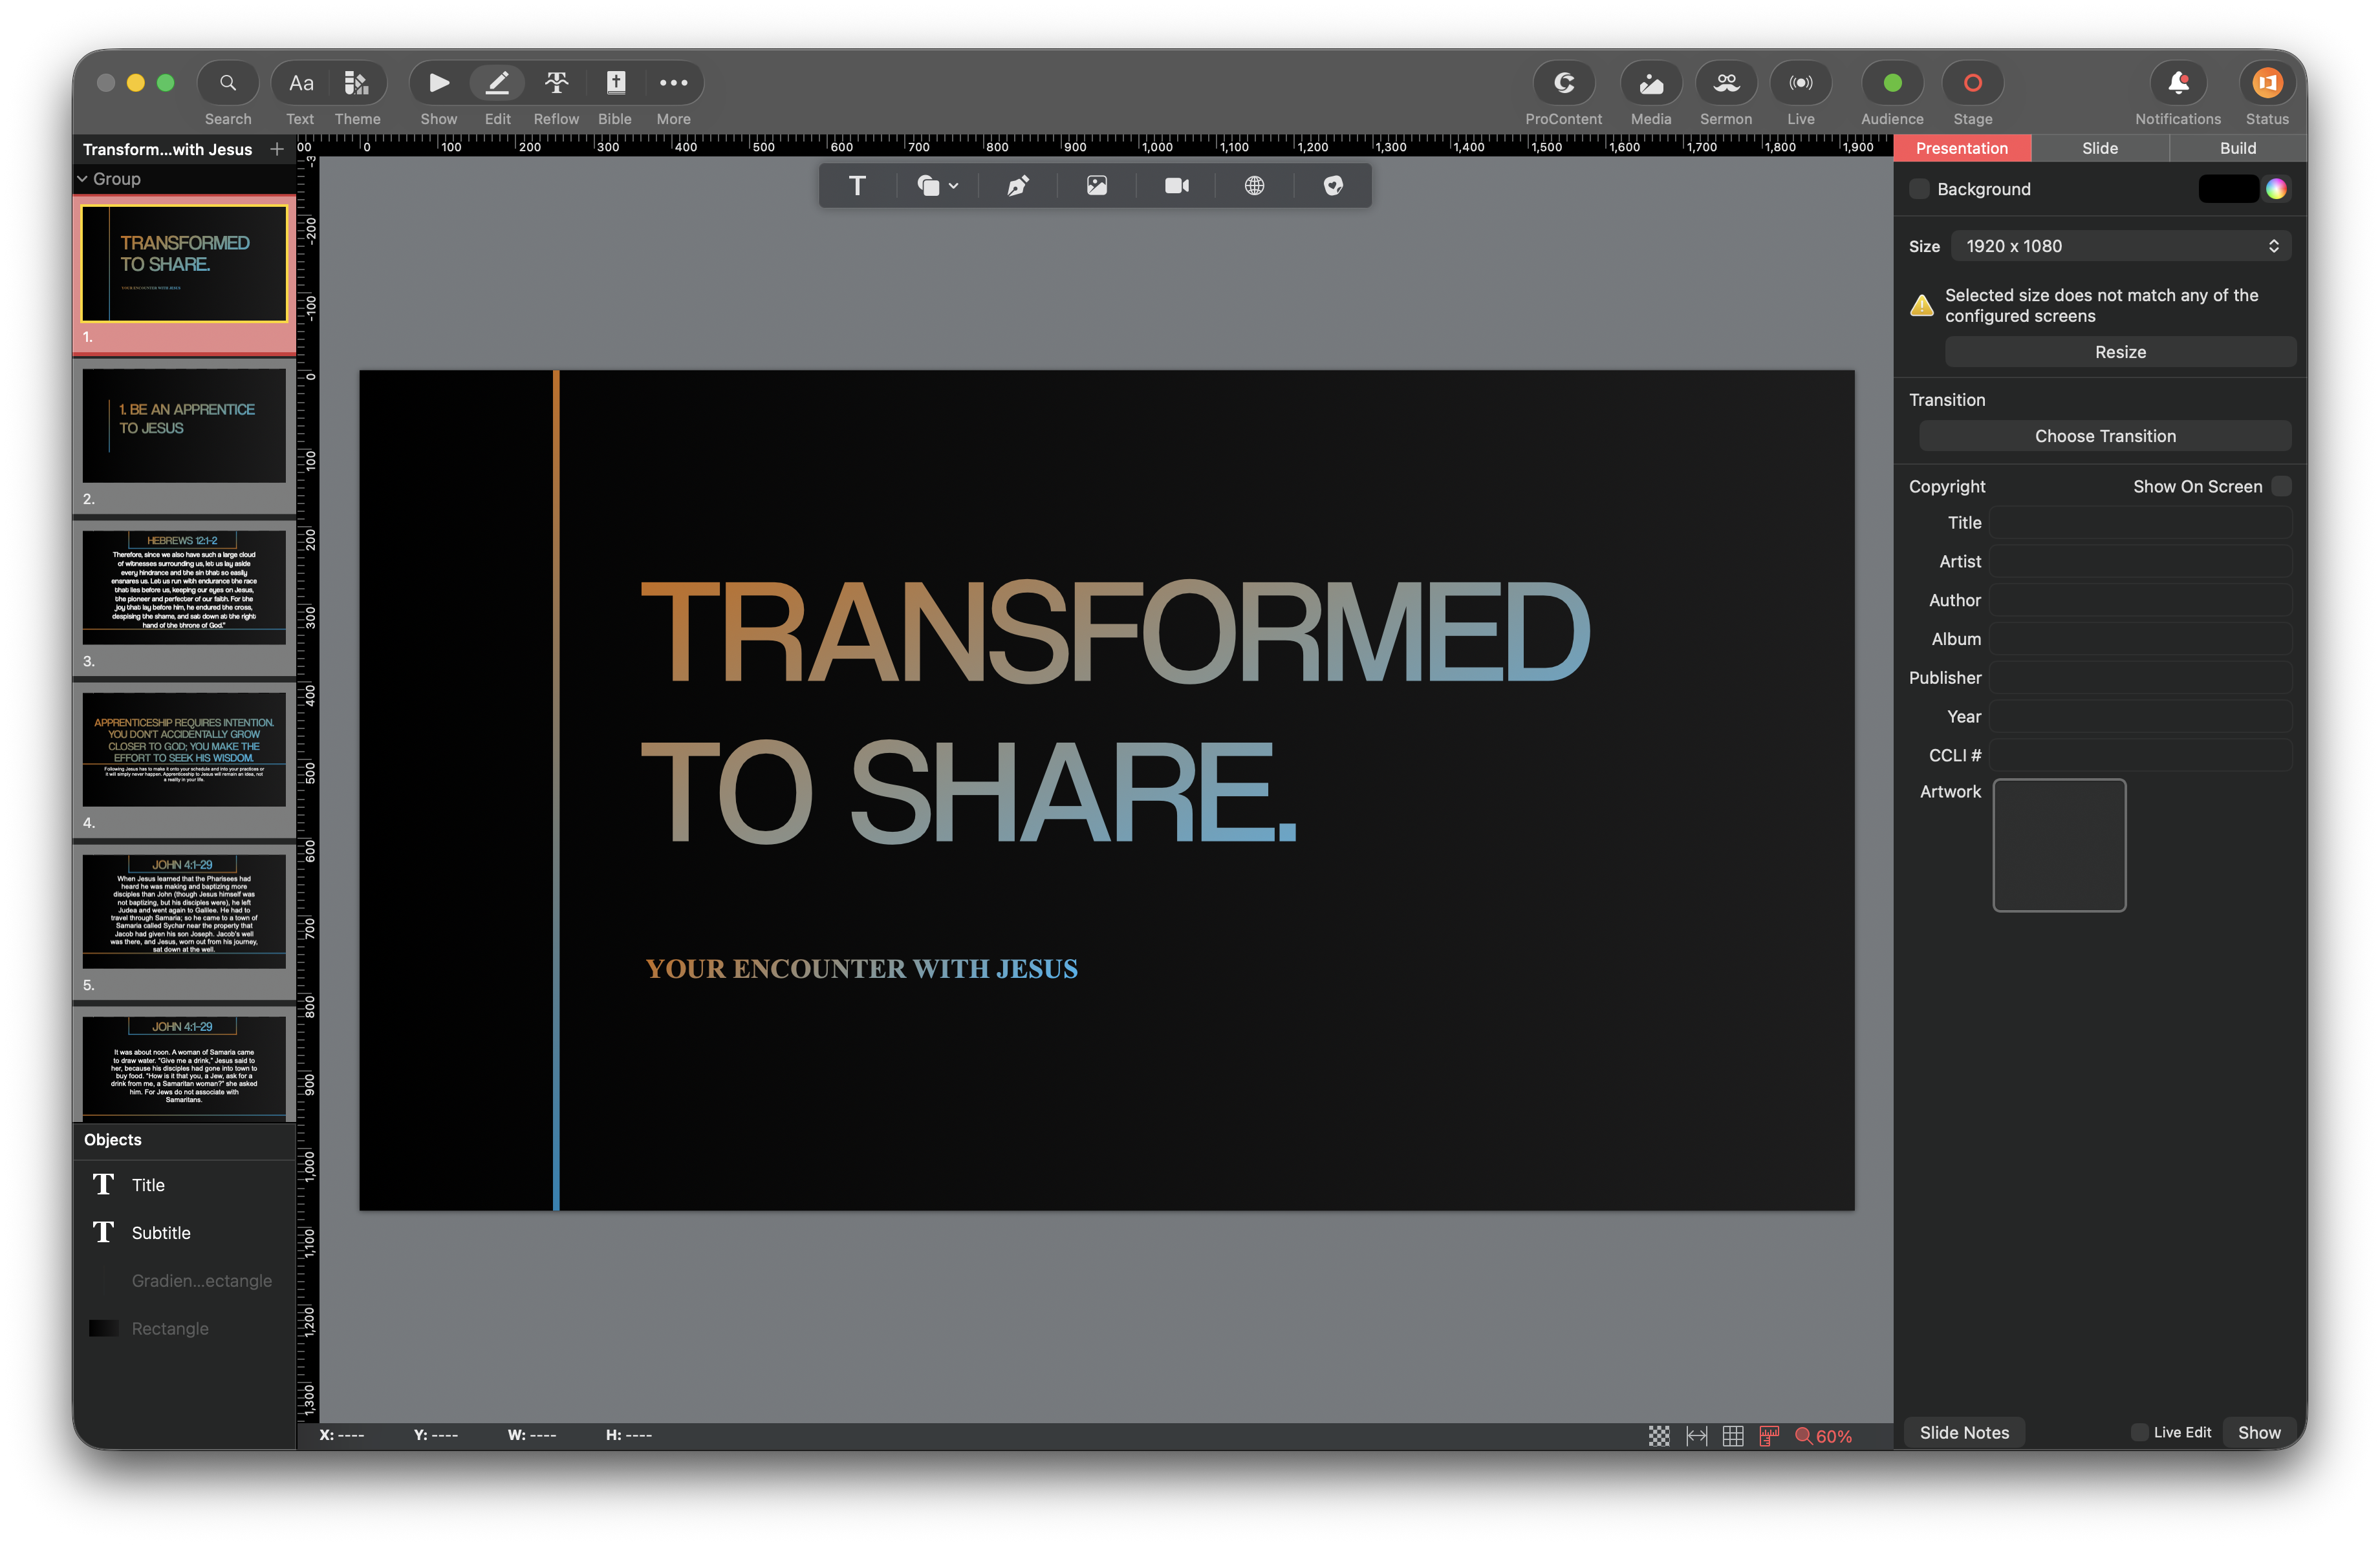Screen dimensions: 2380x1546
Task: Toggle the rulers icon in status bar
Action: 1768,1435
